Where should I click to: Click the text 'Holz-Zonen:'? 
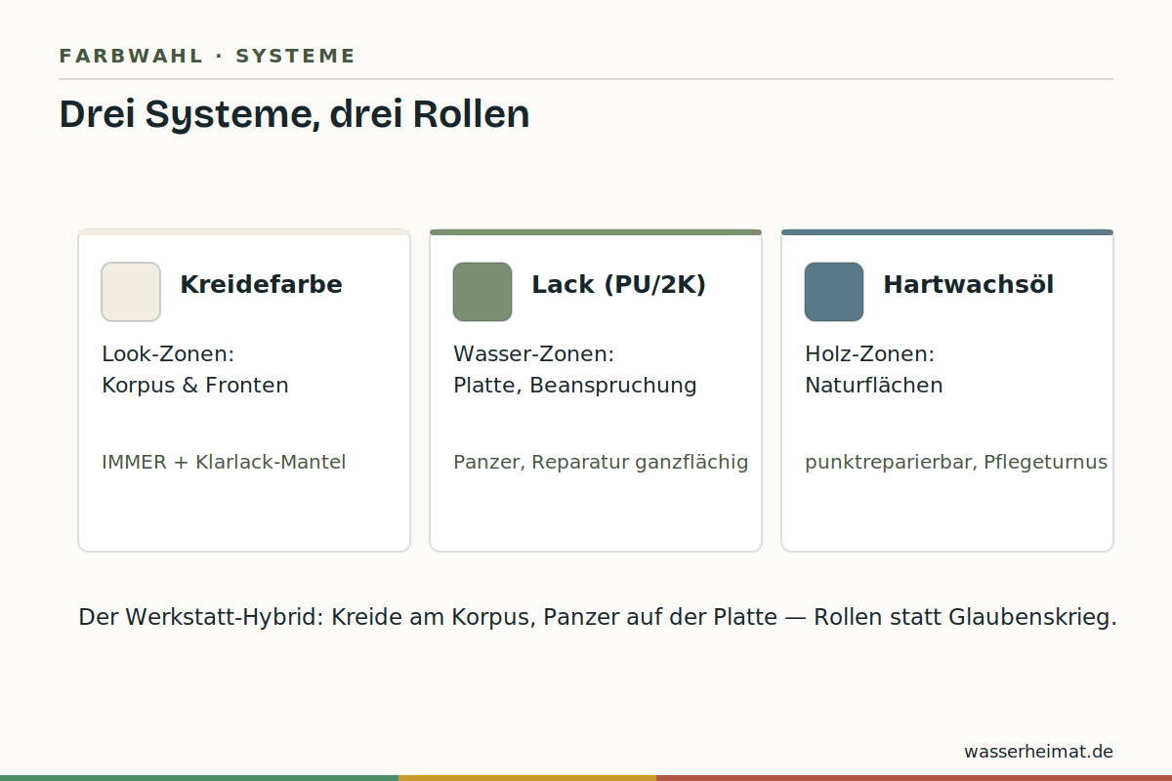coord(869,354)
